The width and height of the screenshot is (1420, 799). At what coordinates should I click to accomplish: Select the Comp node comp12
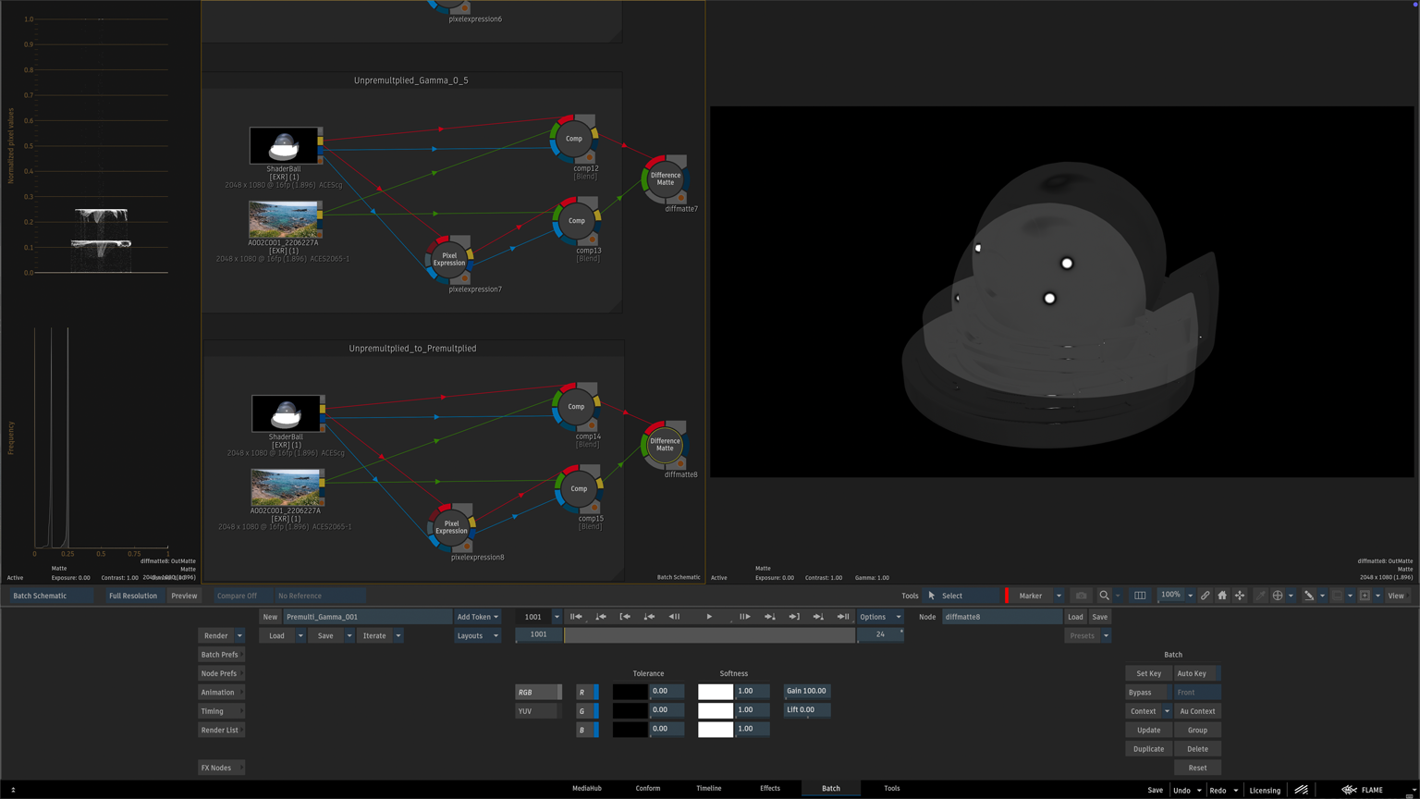574,139
